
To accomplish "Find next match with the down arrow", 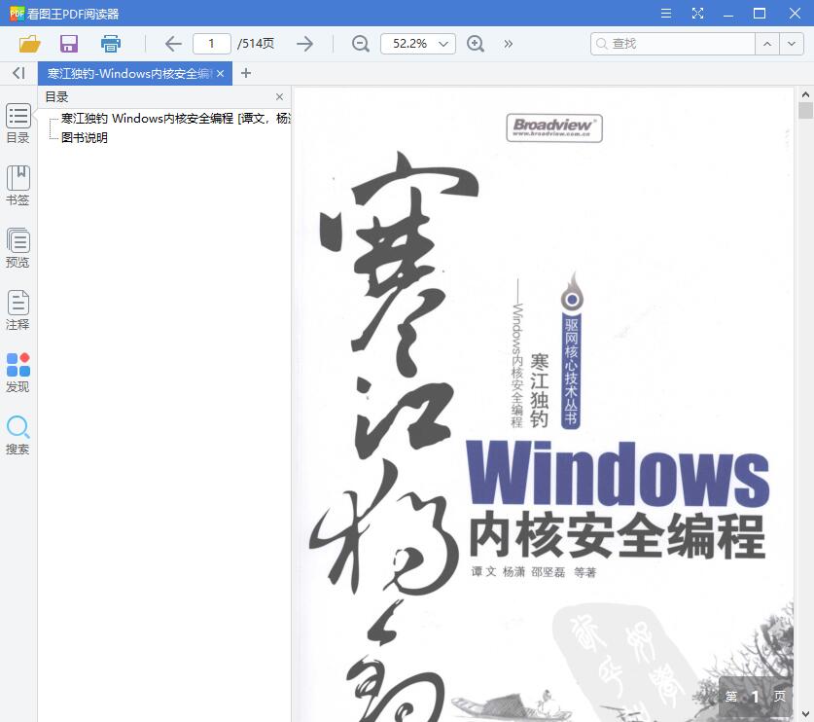I will [x=792, y=44].
